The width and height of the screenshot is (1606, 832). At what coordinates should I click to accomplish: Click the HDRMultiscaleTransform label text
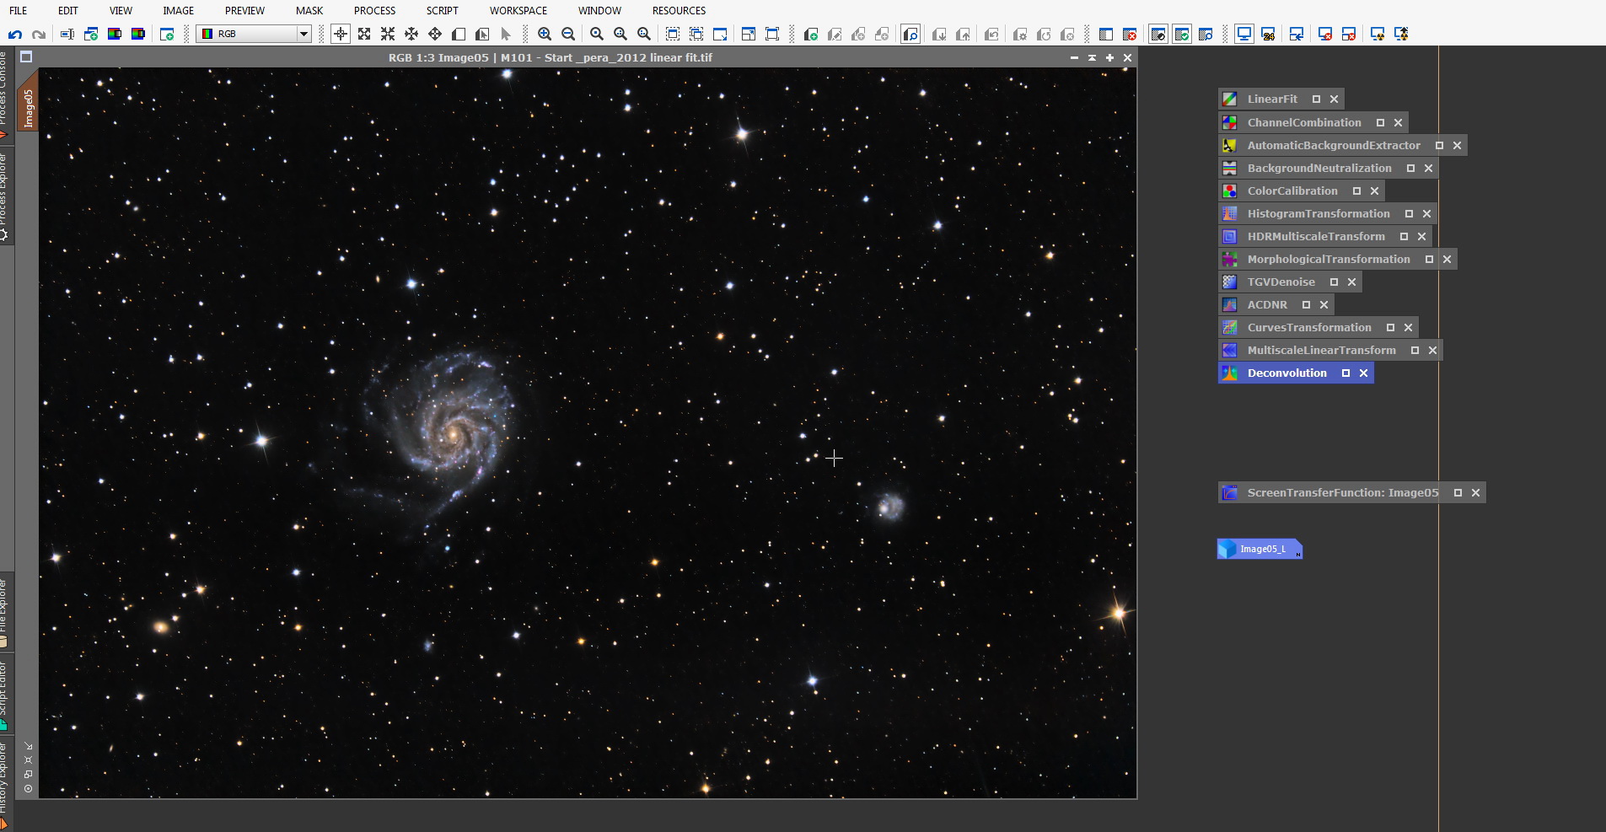1316,236
